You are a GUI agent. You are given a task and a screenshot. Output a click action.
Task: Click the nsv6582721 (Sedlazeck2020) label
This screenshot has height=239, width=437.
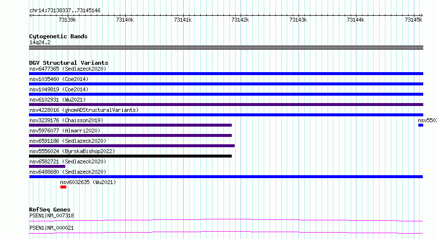coord(68,161)
